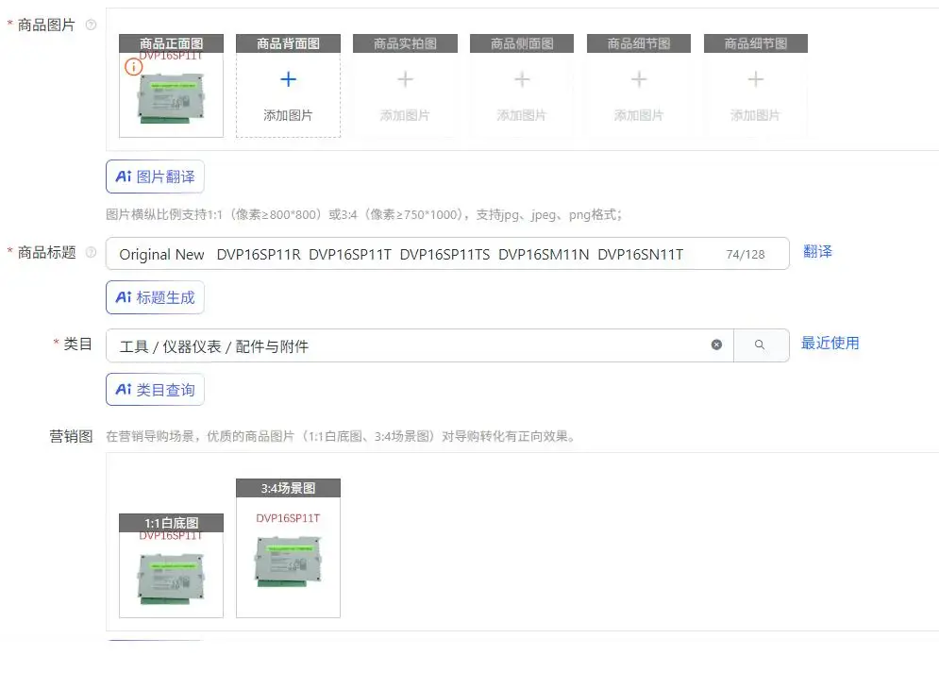Clear the category field with the x icon
The image size is (939, 689).
716,344
